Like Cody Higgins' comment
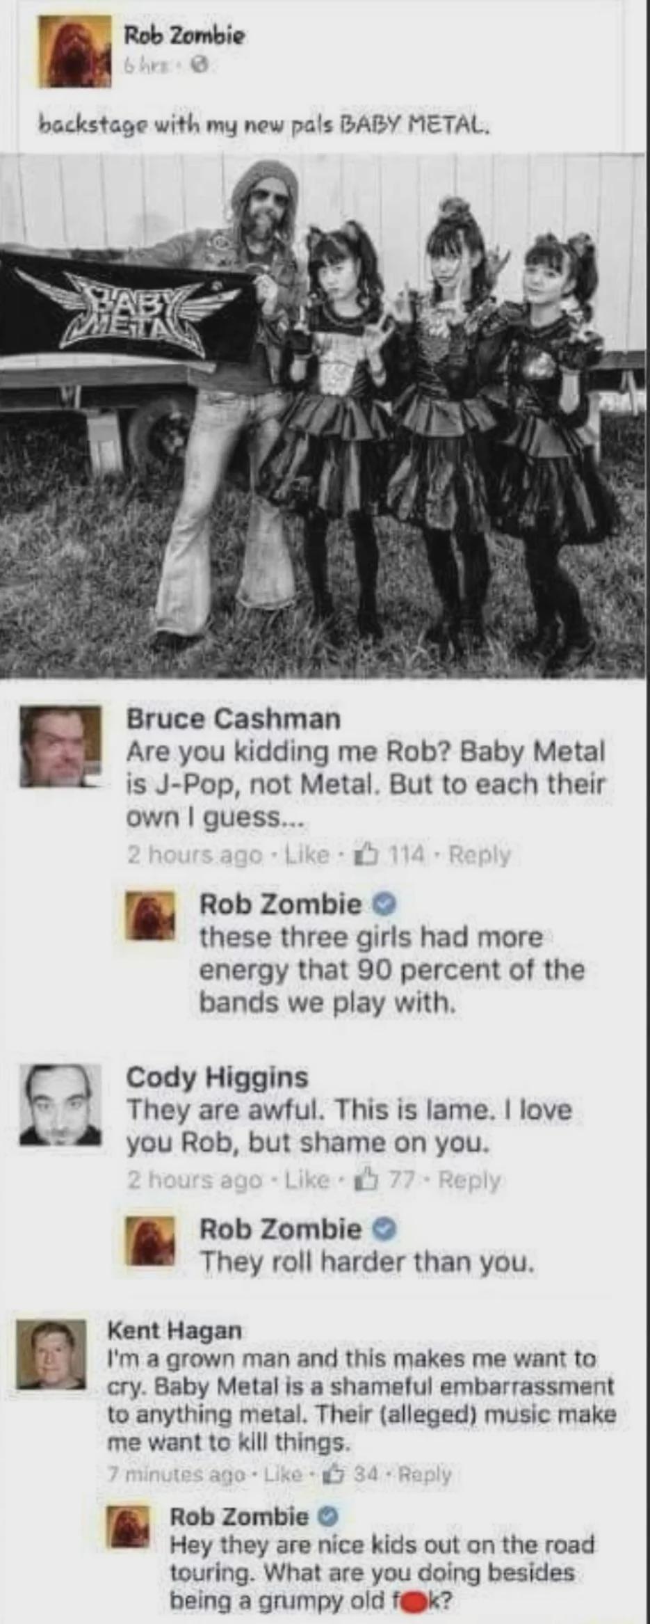Image resolution: width=650 pixels, height=1624 pixels. tap(307, 1179)
